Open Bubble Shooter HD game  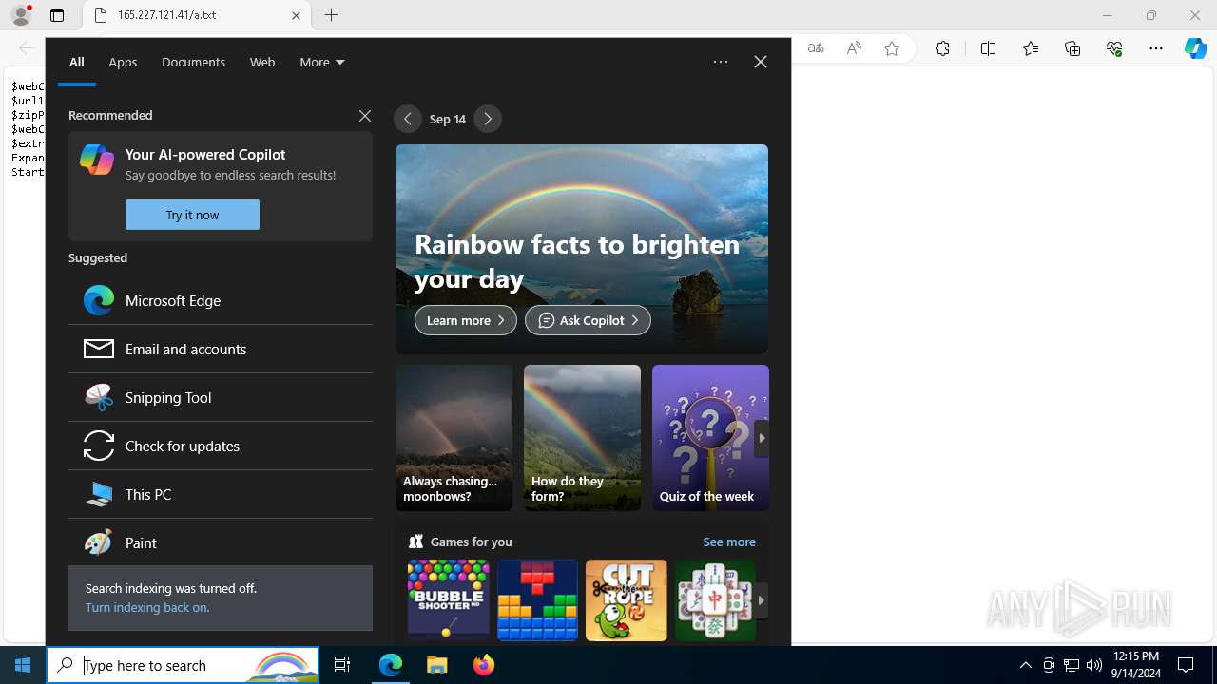(x=448, y=600)
